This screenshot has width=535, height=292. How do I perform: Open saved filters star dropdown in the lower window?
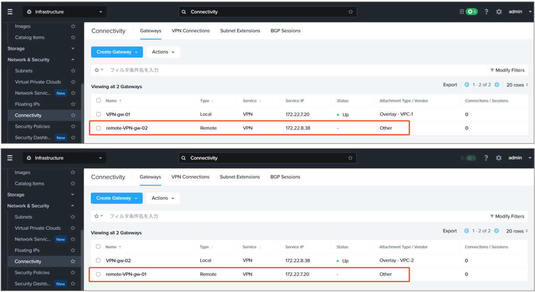click(x=99, y=216)
